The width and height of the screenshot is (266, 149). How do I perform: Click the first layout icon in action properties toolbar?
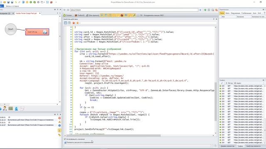click(x=66, y=23)
